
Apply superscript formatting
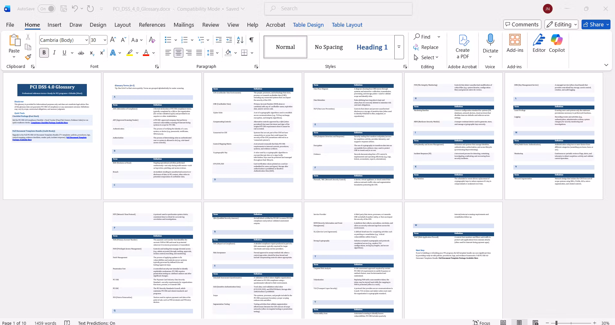[102, 53]
